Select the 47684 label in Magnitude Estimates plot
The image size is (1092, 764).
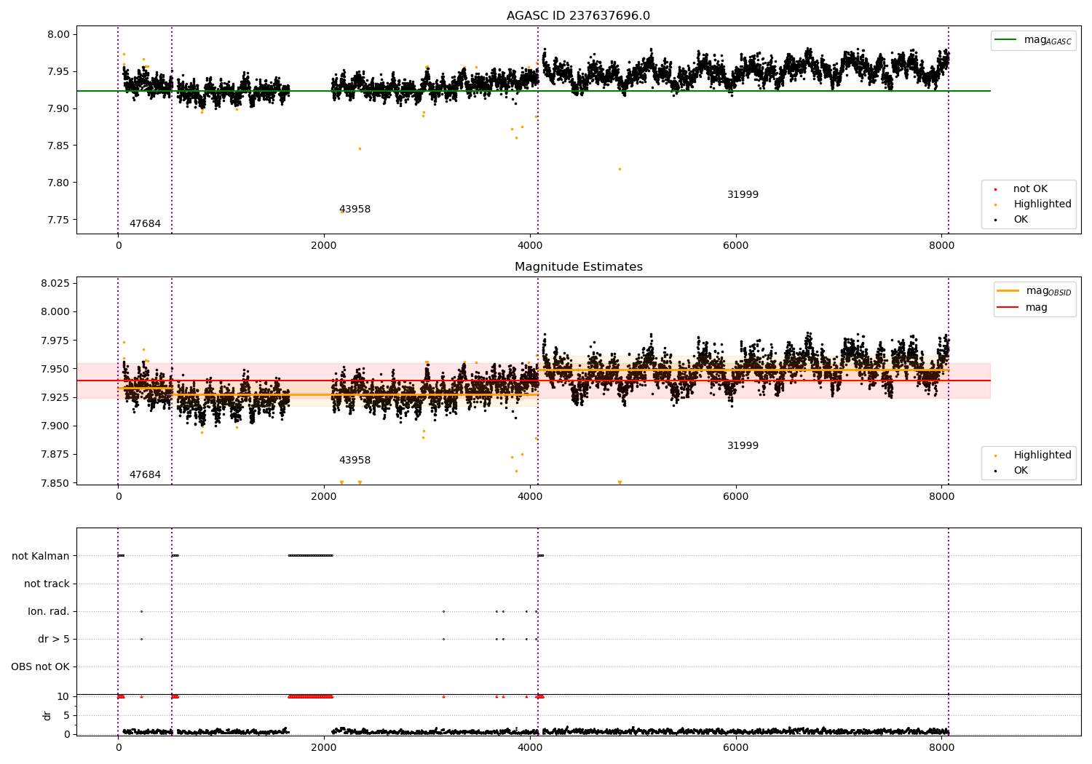point(145,475)
